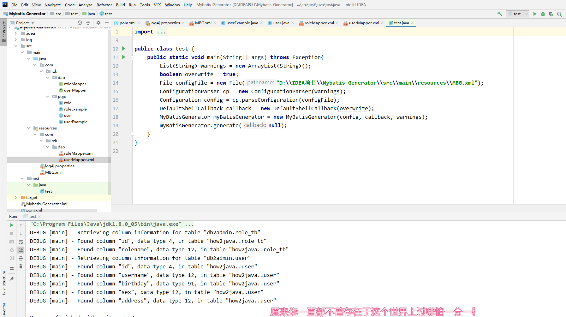566x317 pixels.
Task: Switch to the log4j.properties tab
Action: point(164,23)
